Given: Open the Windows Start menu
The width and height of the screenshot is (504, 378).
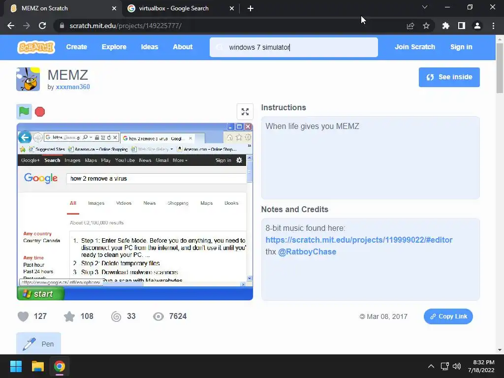Looking at the screenshot, I should click(16, 366).
